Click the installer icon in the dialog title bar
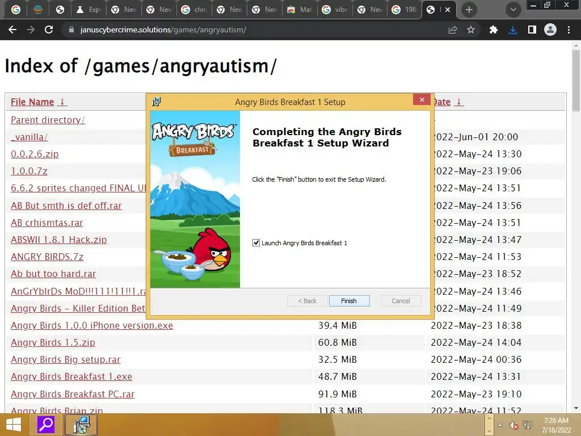Screen dimensions: 581x436 point(157,102)
